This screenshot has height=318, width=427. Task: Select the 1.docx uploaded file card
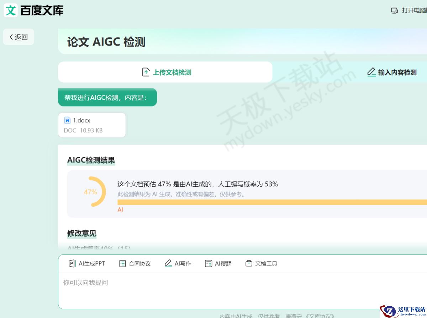coord(92,125)
